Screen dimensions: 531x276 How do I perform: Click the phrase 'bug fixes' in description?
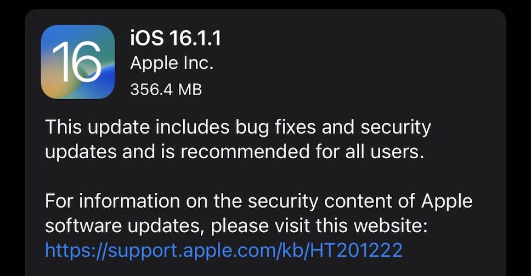pyautogui.click(x=276, y=128)
